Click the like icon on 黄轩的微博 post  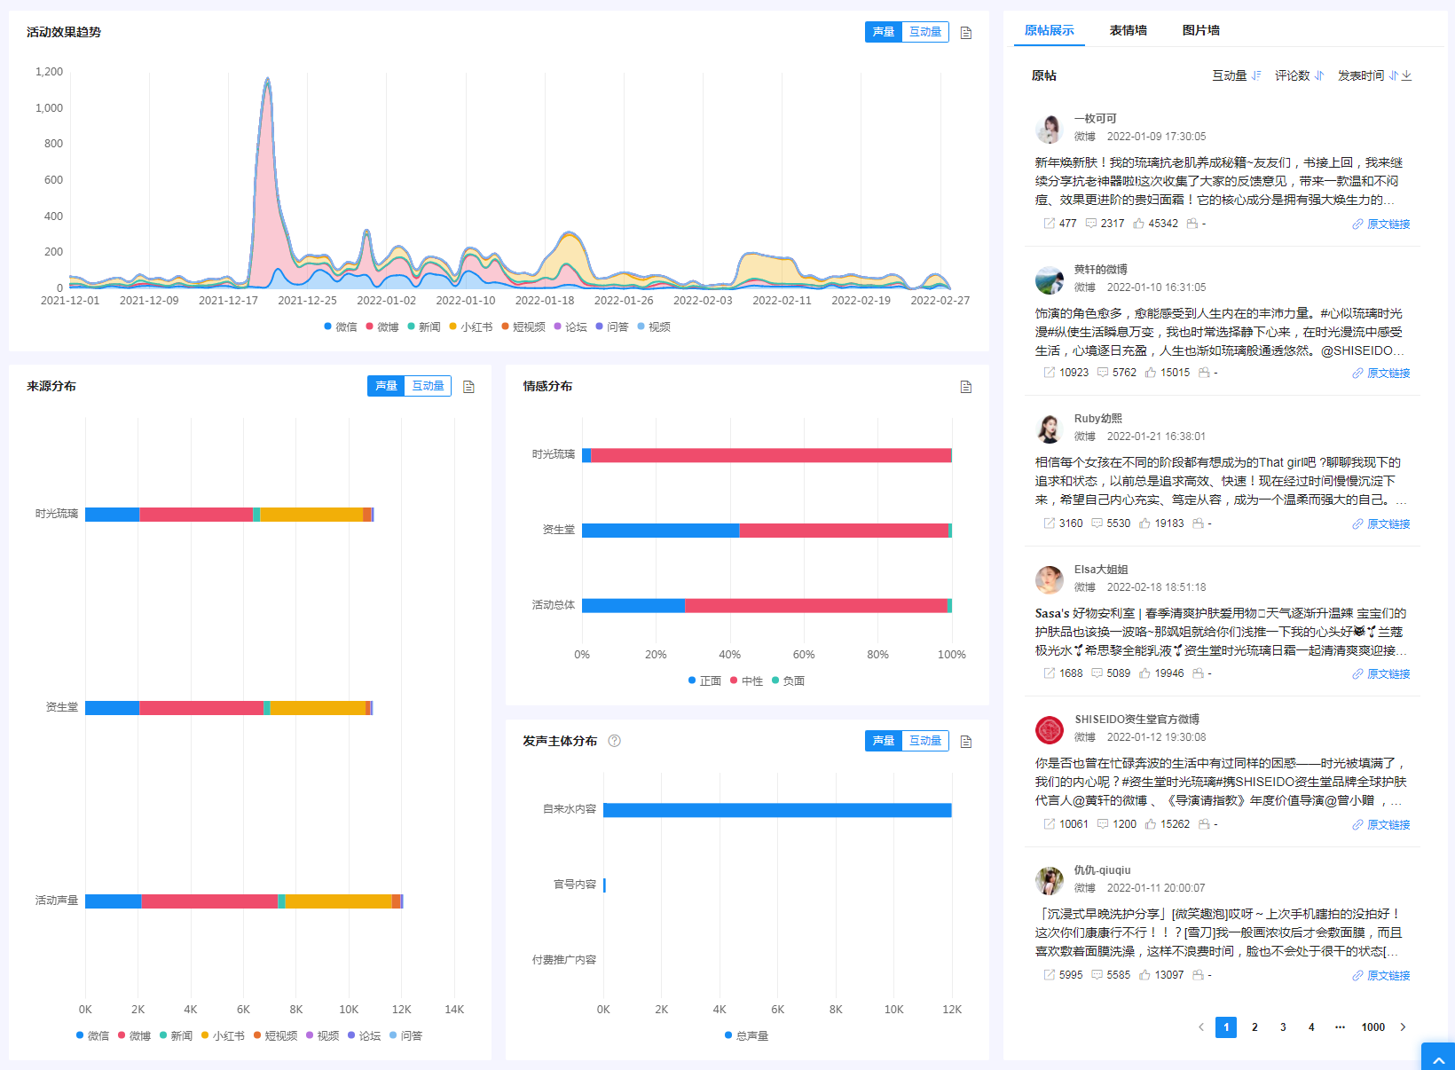[1151, 373]
